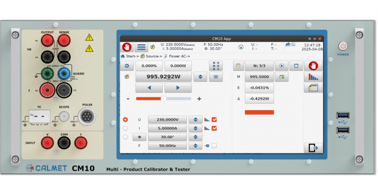Viewport: 378px width, 191px height.
Task: Click the red stop hand beside the hamburger menu
Action: coord(127,47)
